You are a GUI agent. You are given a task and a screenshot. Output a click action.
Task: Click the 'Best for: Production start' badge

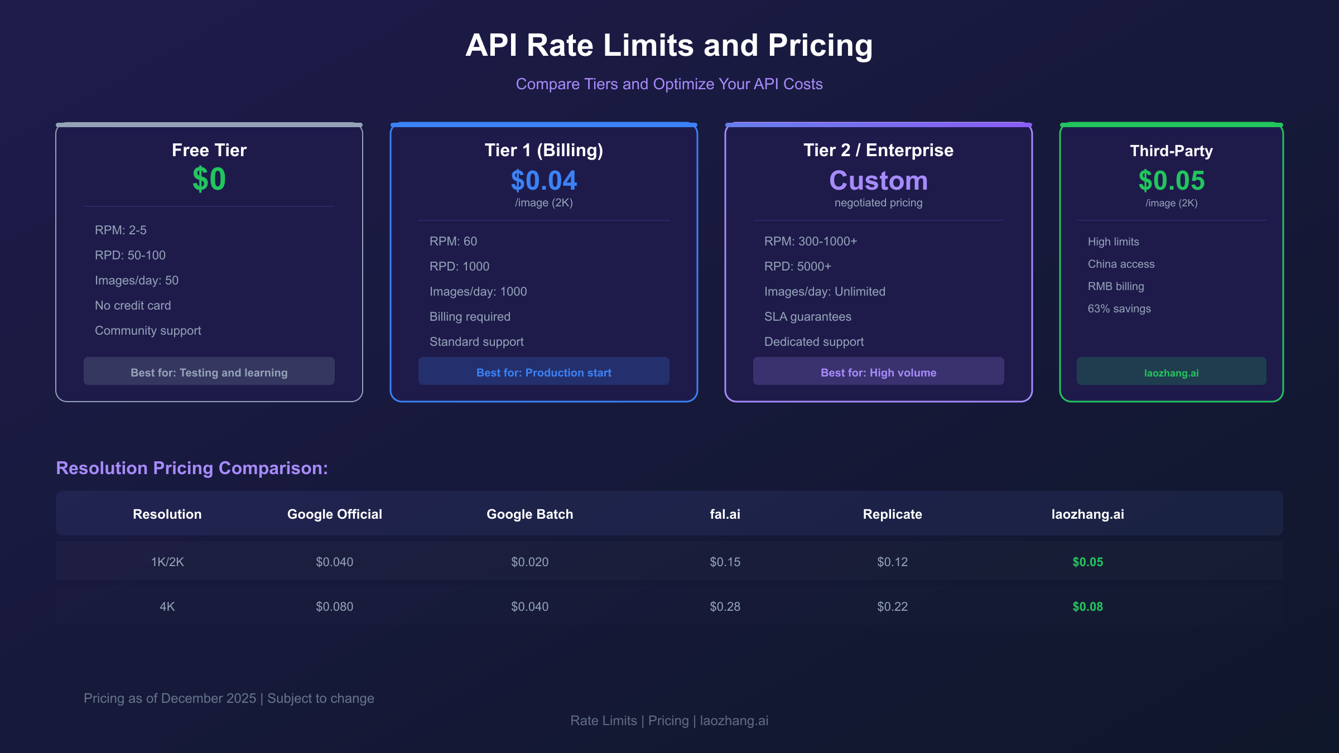(x=544, y=371)
